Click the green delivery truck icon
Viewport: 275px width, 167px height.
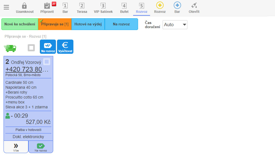click(x=10, y=48)
